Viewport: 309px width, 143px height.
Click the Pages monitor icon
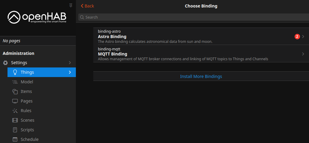[15, 101]
